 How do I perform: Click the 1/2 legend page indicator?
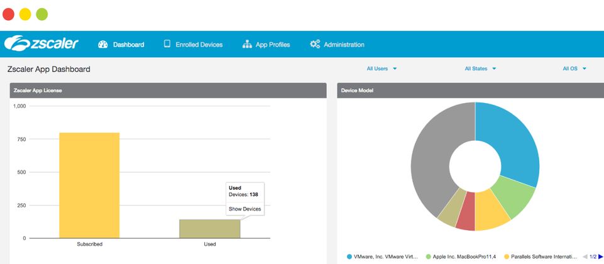[x=593, y=256]
